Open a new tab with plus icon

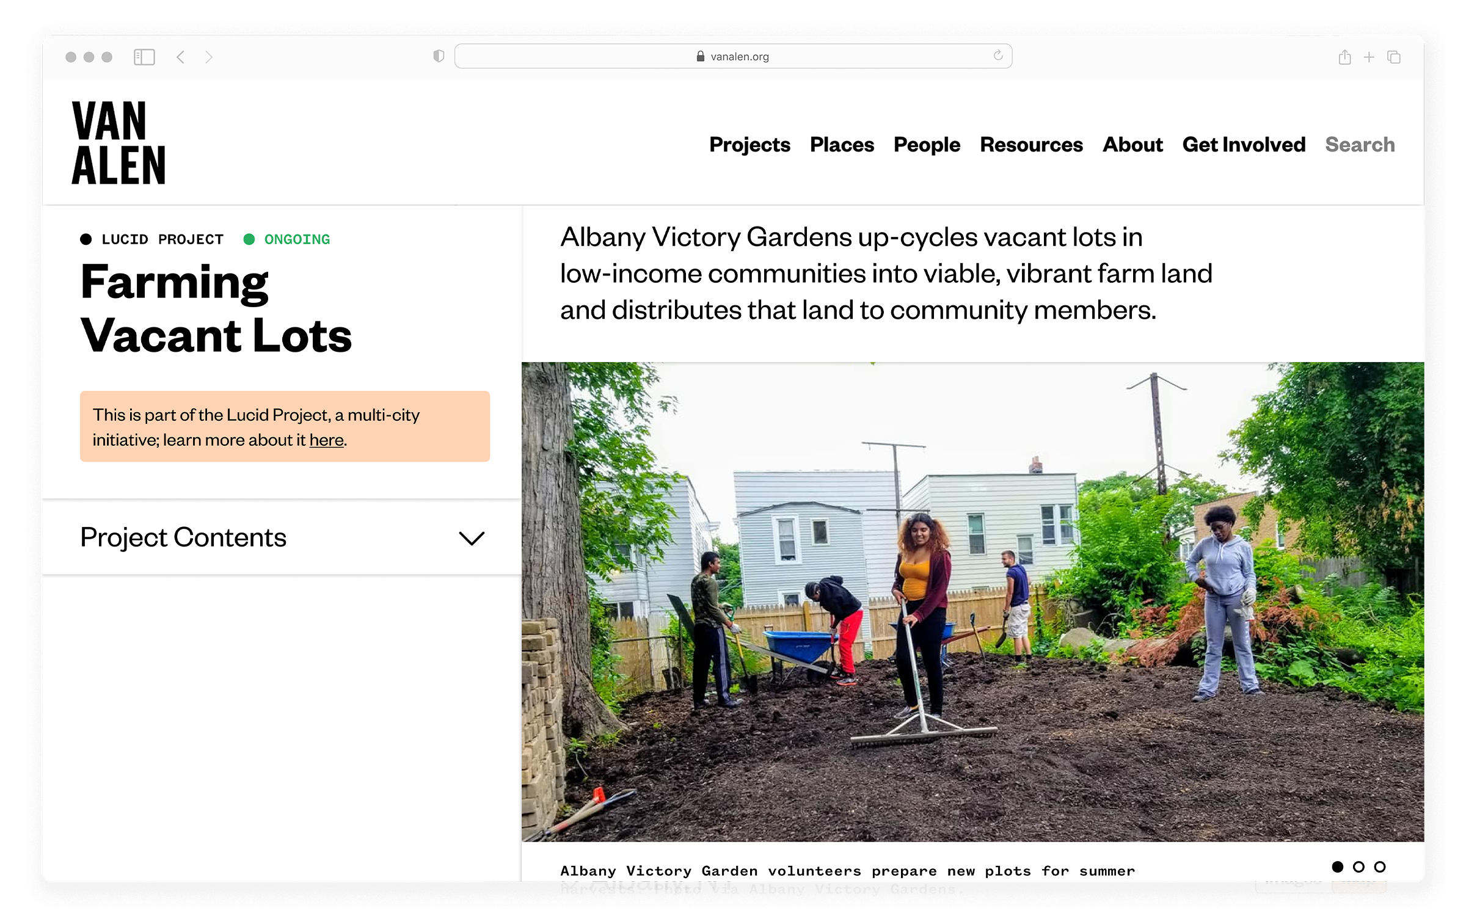point(1369,57)
